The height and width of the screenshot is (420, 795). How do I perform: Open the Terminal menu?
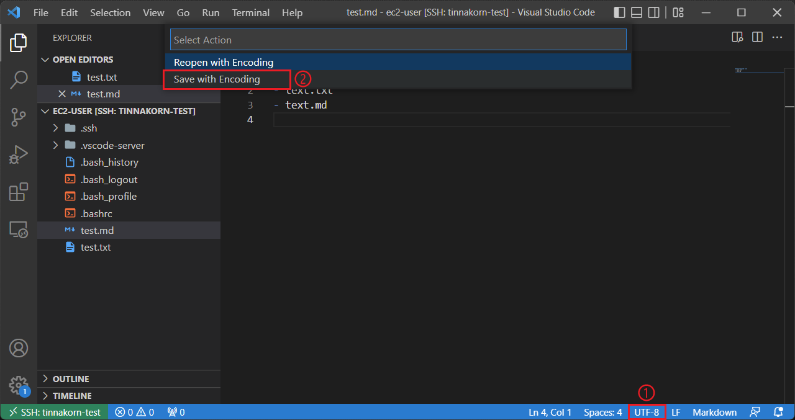250,12
